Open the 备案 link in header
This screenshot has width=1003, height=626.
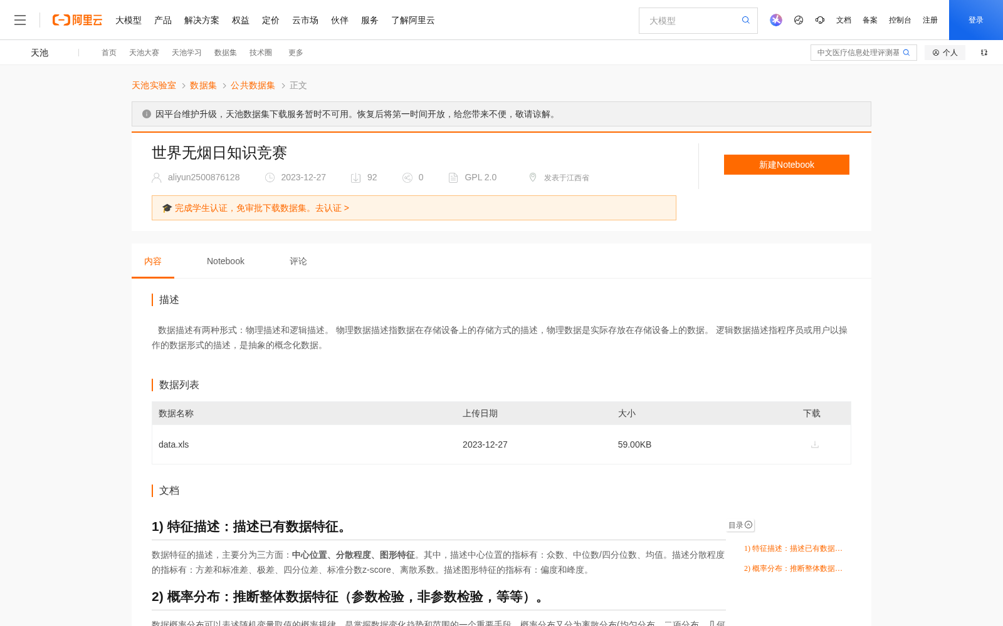click(870, 20)
